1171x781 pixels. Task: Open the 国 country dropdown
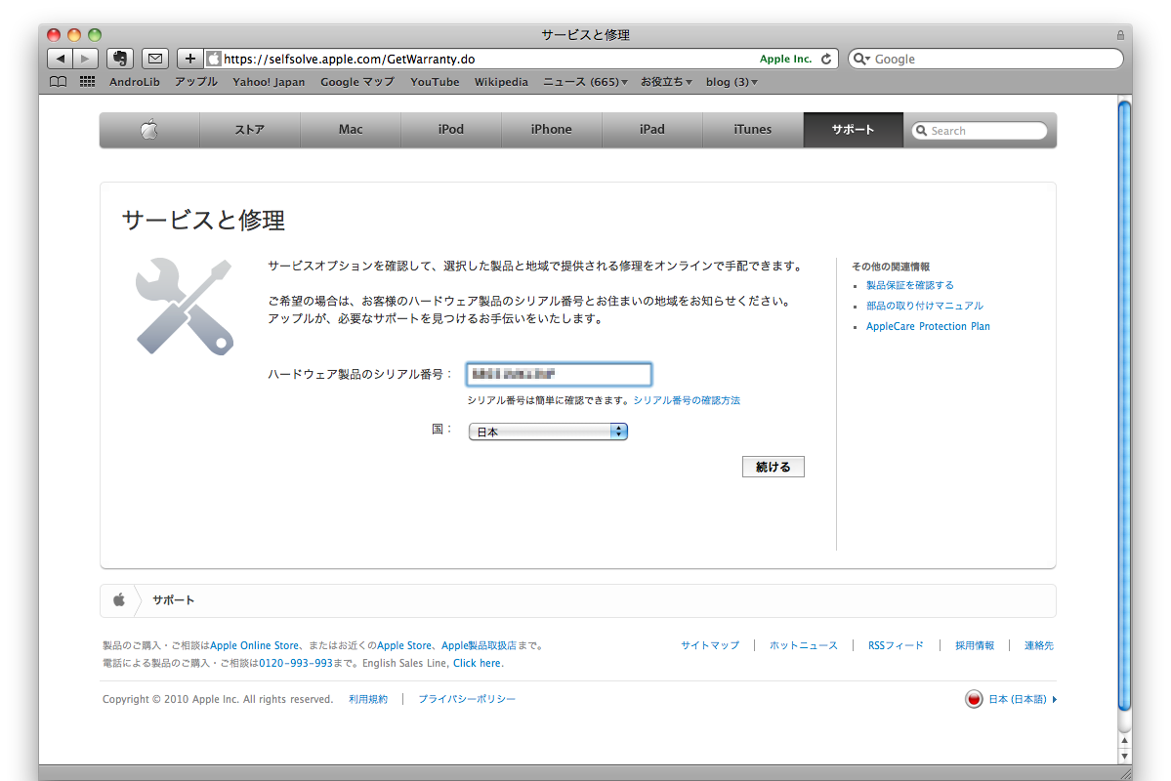point(548,432)
